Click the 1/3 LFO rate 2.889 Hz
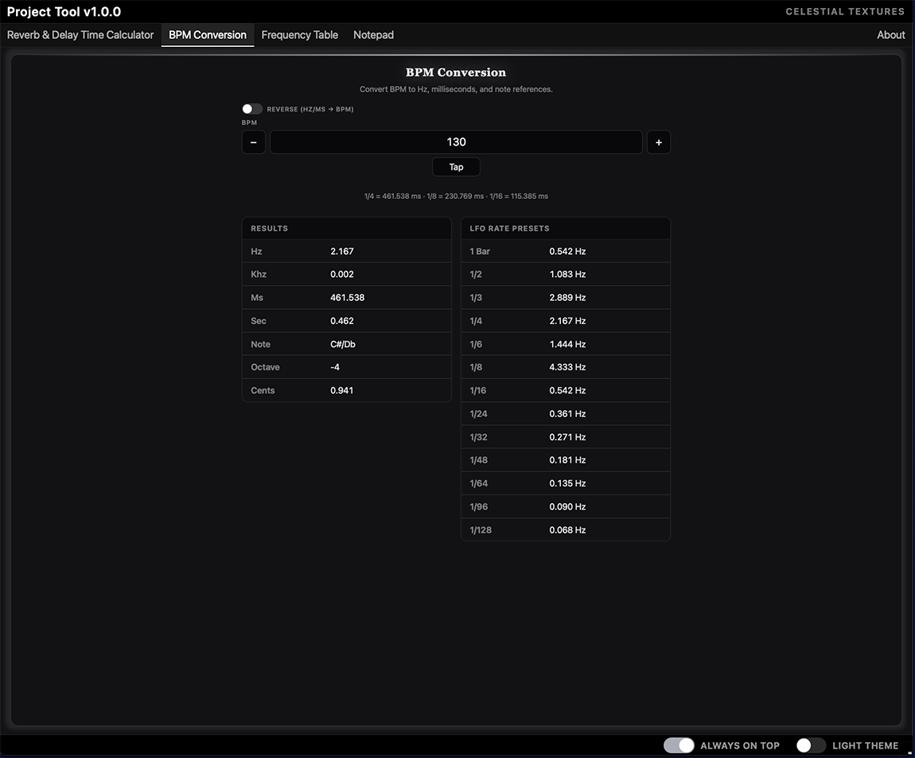This screenshot has width=915, height=758. pos(567,297)
